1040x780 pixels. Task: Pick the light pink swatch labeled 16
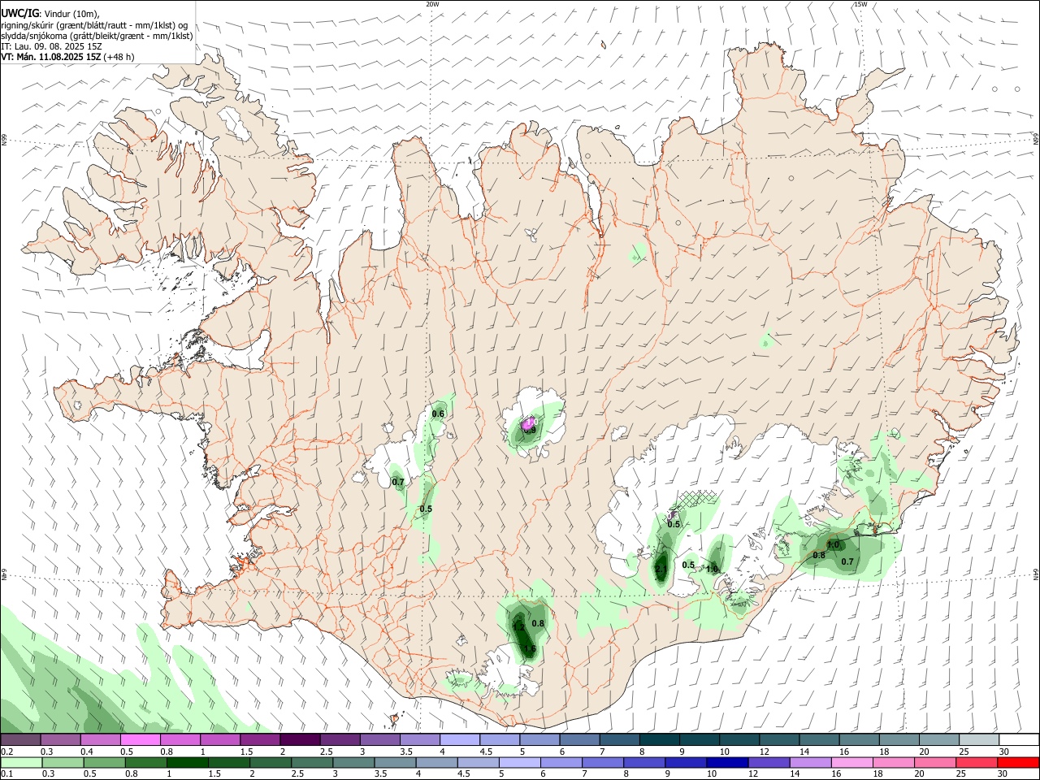(851, 763)
